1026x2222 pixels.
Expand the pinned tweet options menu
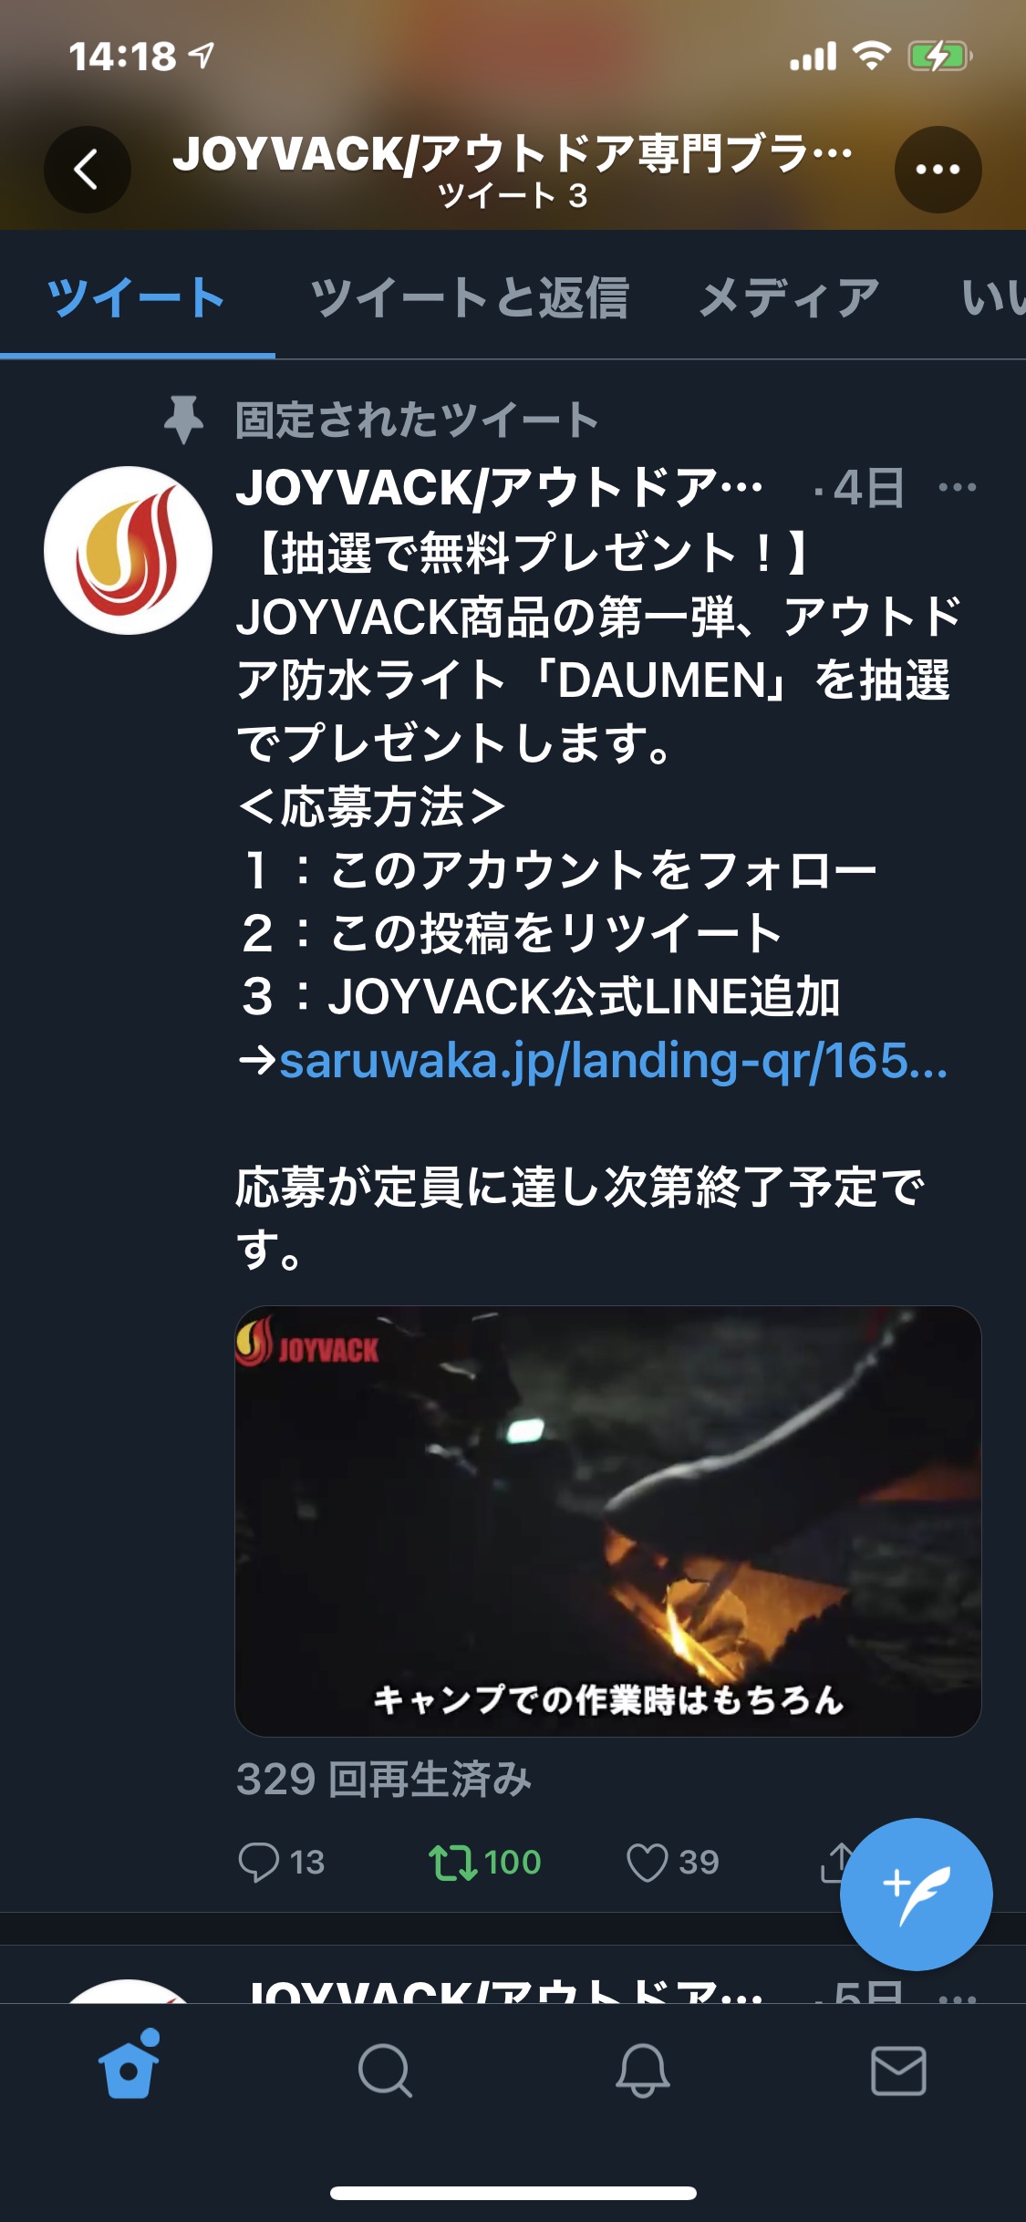coord(958,487)
